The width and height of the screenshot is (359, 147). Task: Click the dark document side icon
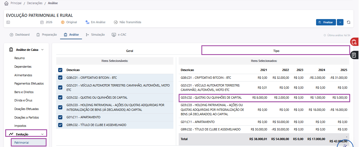(x=354, y=55)
